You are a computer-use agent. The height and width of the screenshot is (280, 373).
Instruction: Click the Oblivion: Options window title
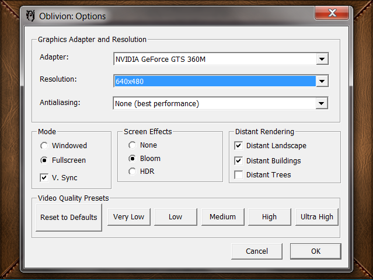(72, 16)
